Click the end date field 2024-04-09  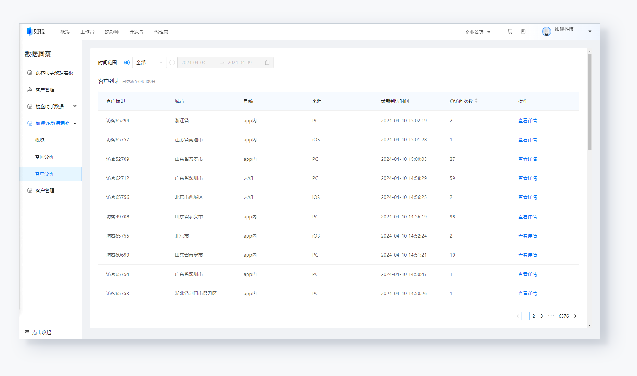(240, 63)
